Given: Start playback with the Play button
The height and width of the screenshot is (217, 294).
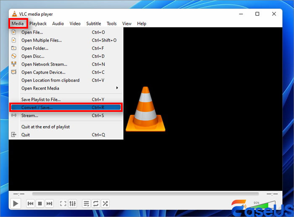Looking at the screenshot, I should (16, 204).
